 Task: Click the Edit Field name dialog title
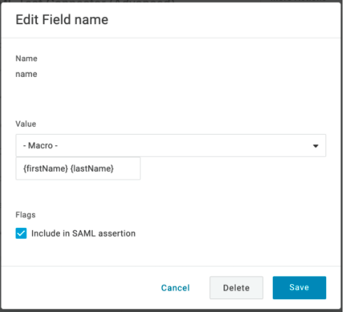coord(62,19)
